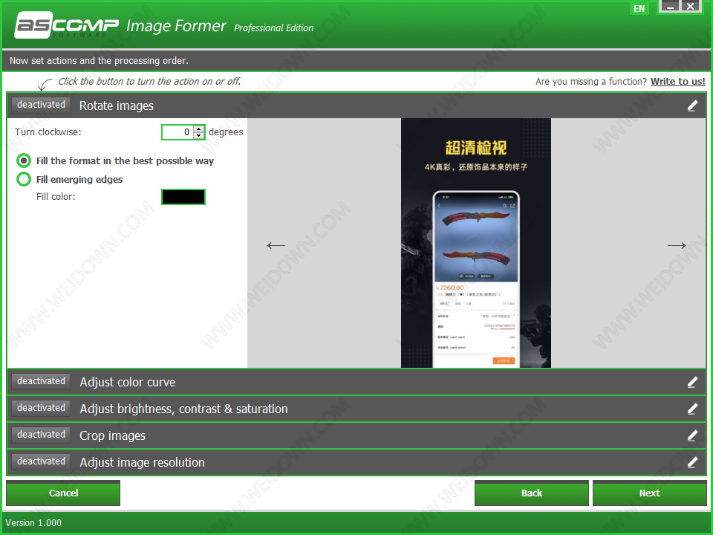Click the pencil icon on Adjust image resolution
The image size is (713, 535).
click(692, 463)
